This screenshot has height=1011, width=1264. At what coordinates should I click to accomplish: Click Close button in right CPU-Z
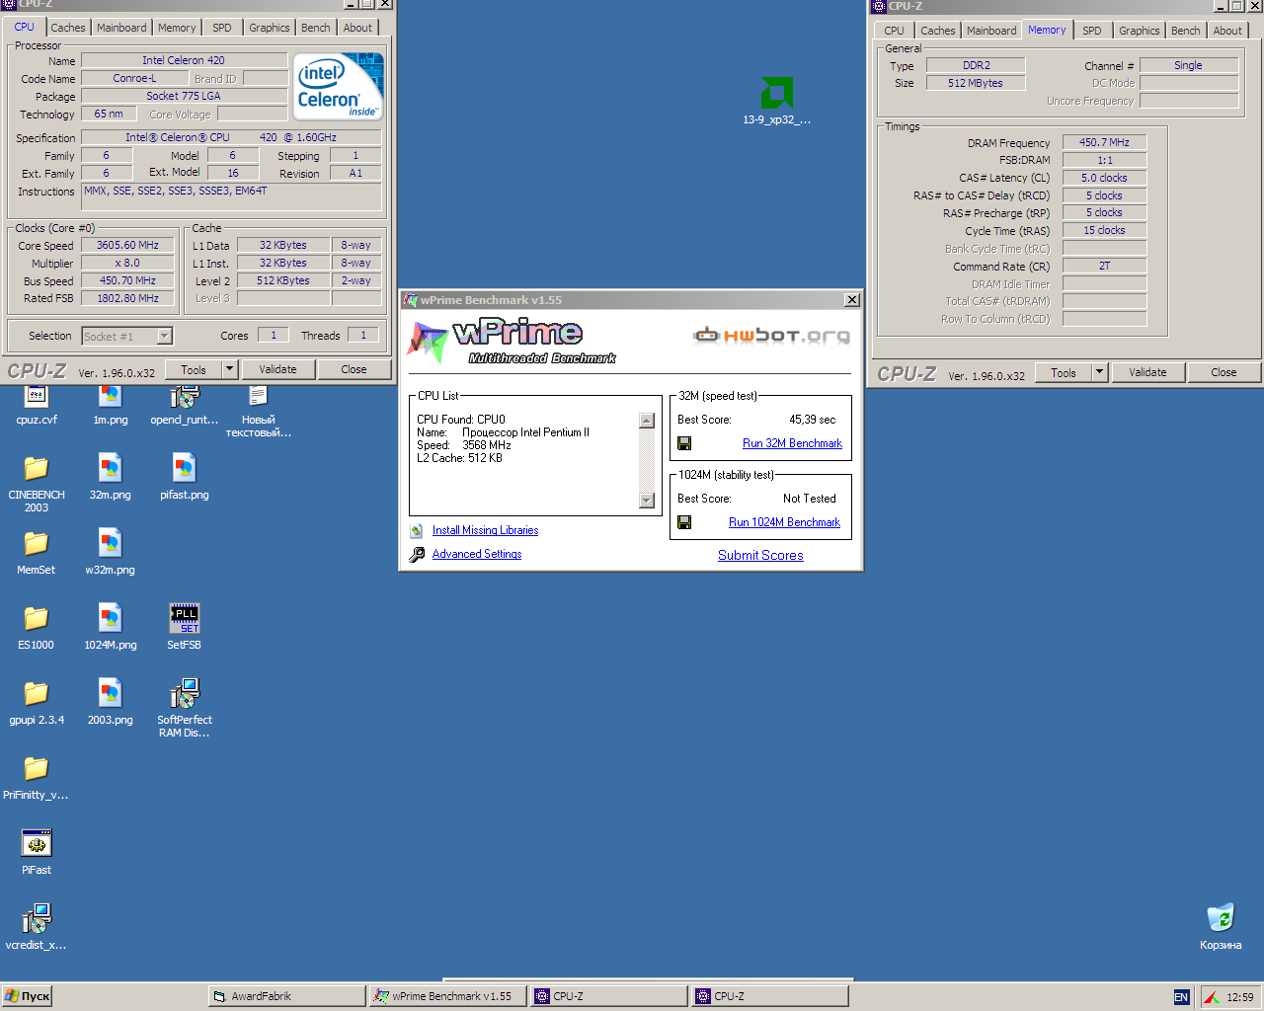pyautogui.click(x=1224, y=372)
